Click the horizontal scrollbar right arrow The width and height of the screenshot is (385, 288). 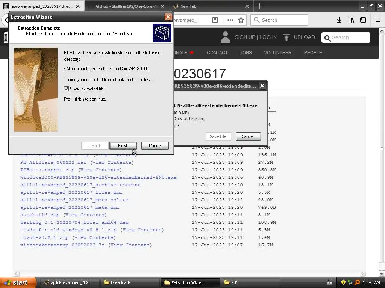coord(363,273)
